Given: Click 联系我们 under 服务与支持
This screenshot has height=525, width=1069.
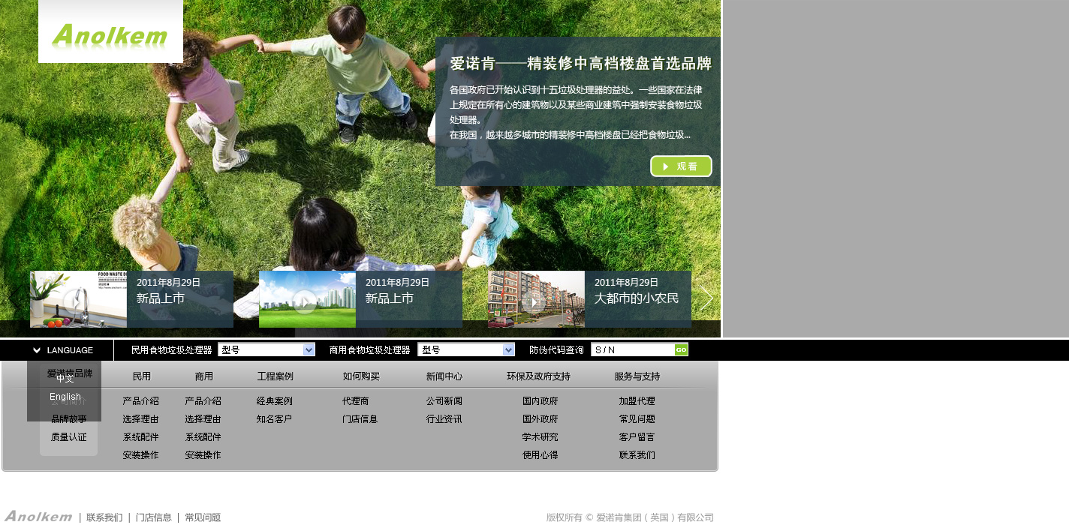Looking at the screenshot, I should (637, 455).
